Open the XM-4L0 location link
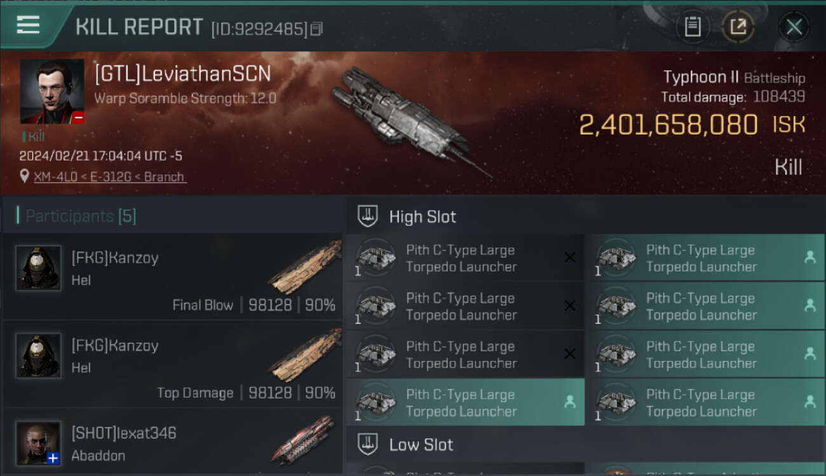826x476 pixels. click(x=110, y=177)
